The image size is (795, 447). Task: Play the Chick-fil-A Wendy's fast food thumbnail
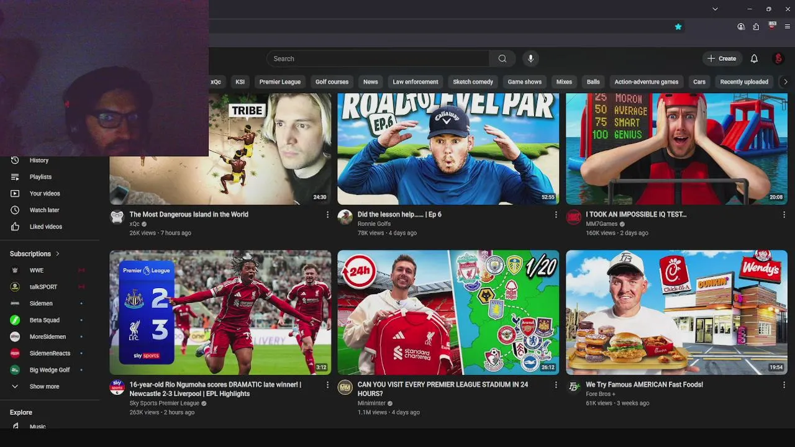click(677, 312)
